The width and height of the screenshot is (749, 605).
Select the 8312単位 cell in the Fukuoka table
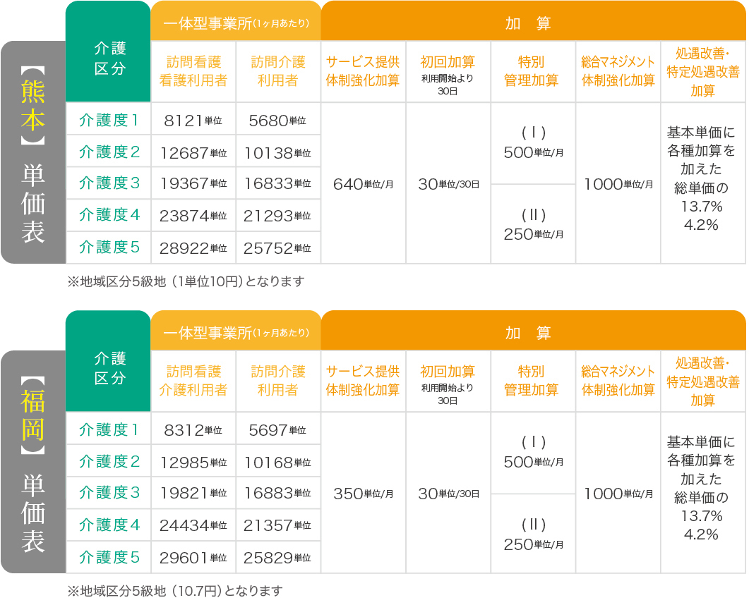pyautogui.click(x=193, y=430)
